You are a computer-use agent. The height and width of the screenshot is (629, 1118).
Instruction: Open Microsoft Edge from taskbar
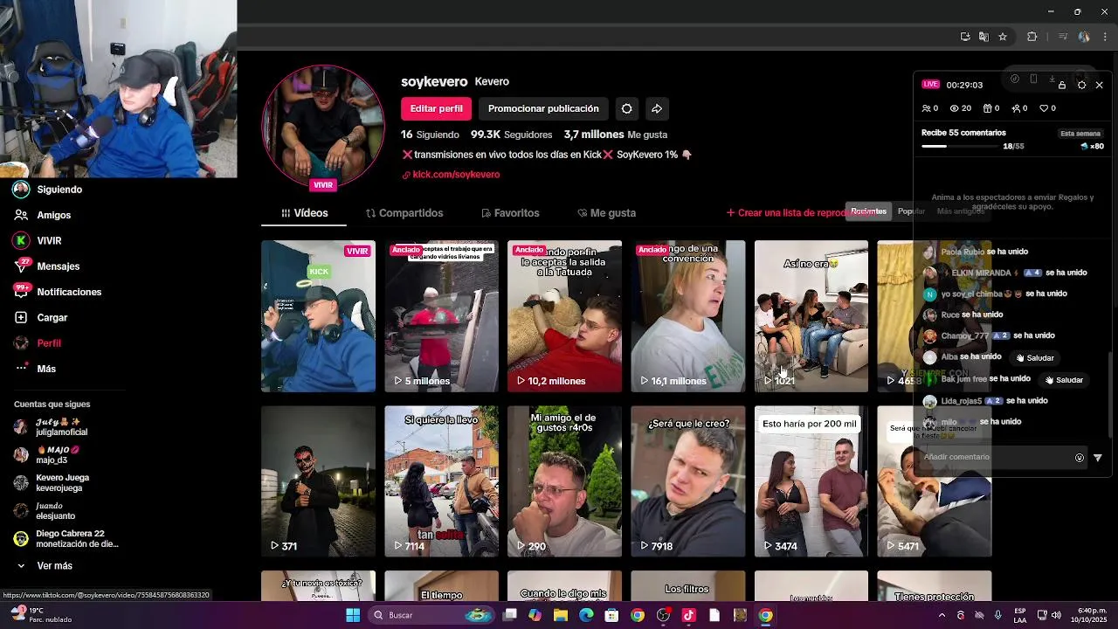point(586,615)
